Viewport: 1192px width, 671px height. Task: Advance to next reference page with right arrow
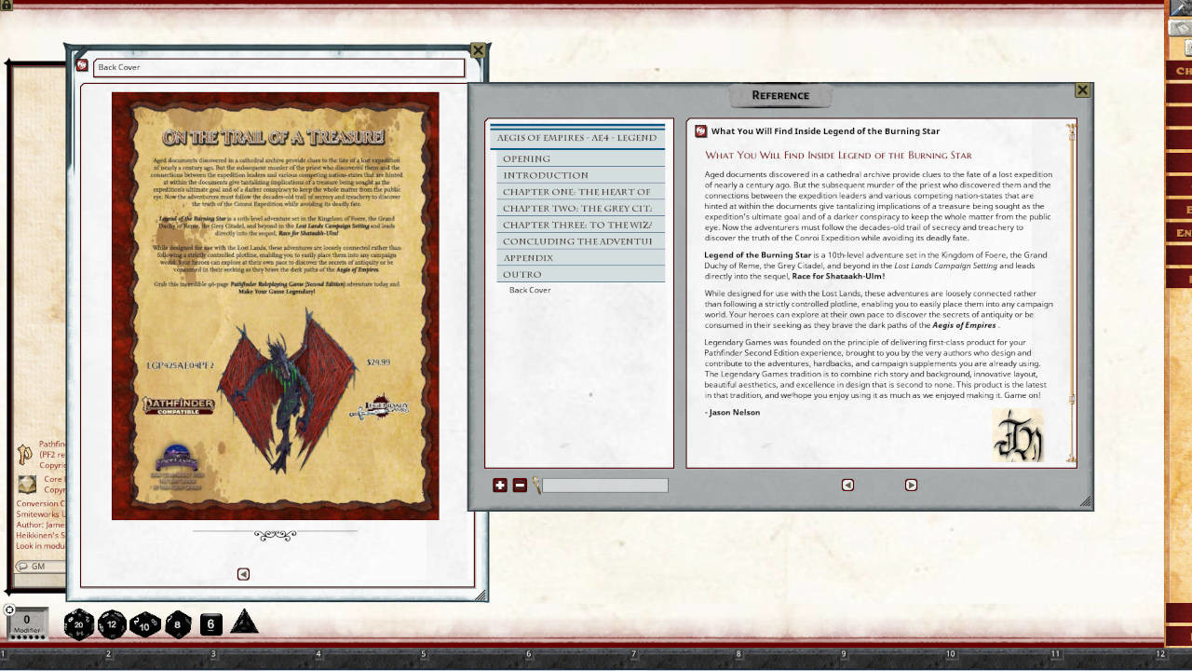pos(911,485)
